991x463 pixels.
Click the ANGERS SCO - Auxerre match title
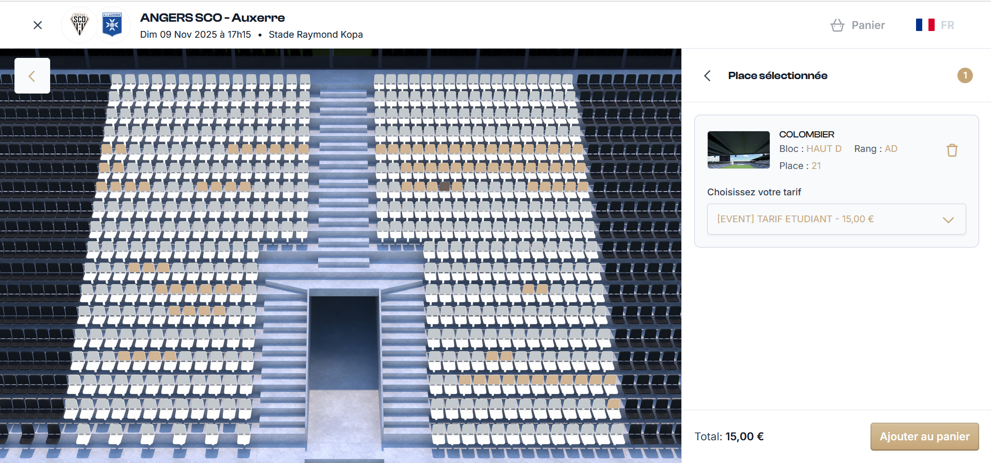tap(212, 18)
